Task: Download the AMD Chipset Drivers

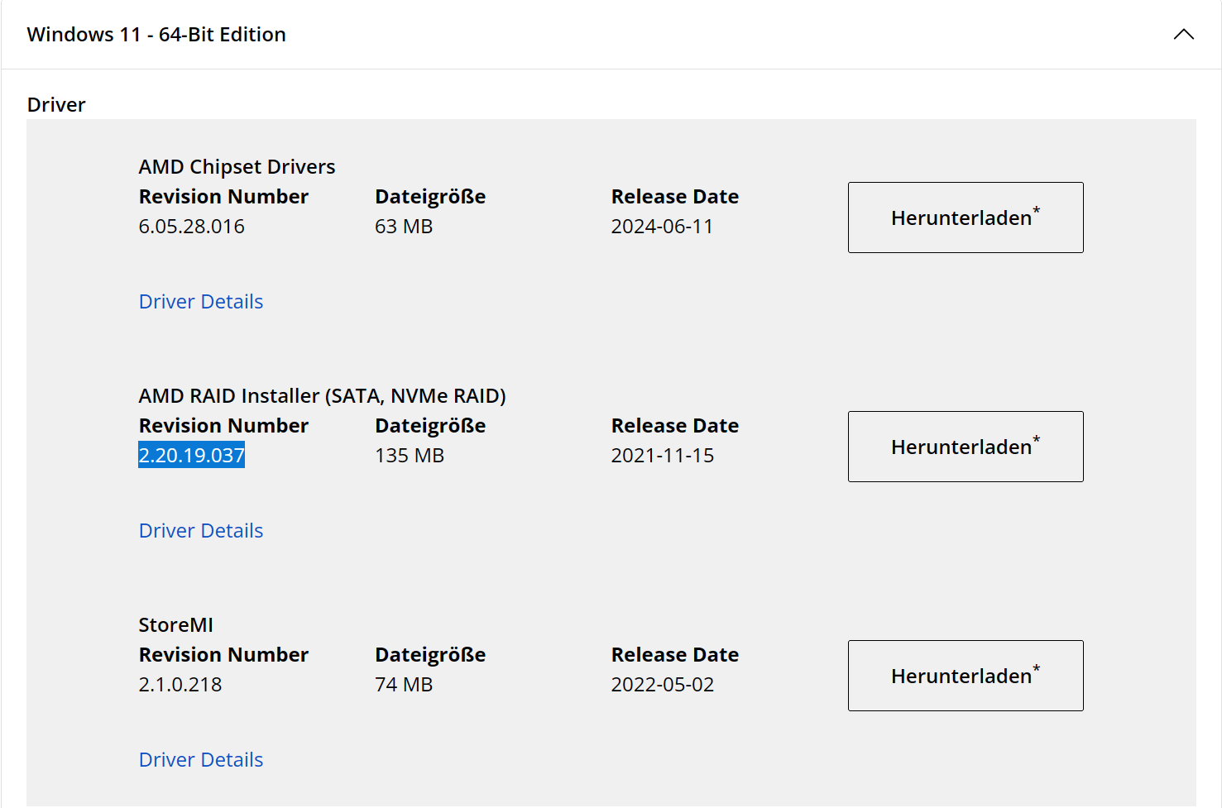Action: pyautogui.click(x=965, y=218)
